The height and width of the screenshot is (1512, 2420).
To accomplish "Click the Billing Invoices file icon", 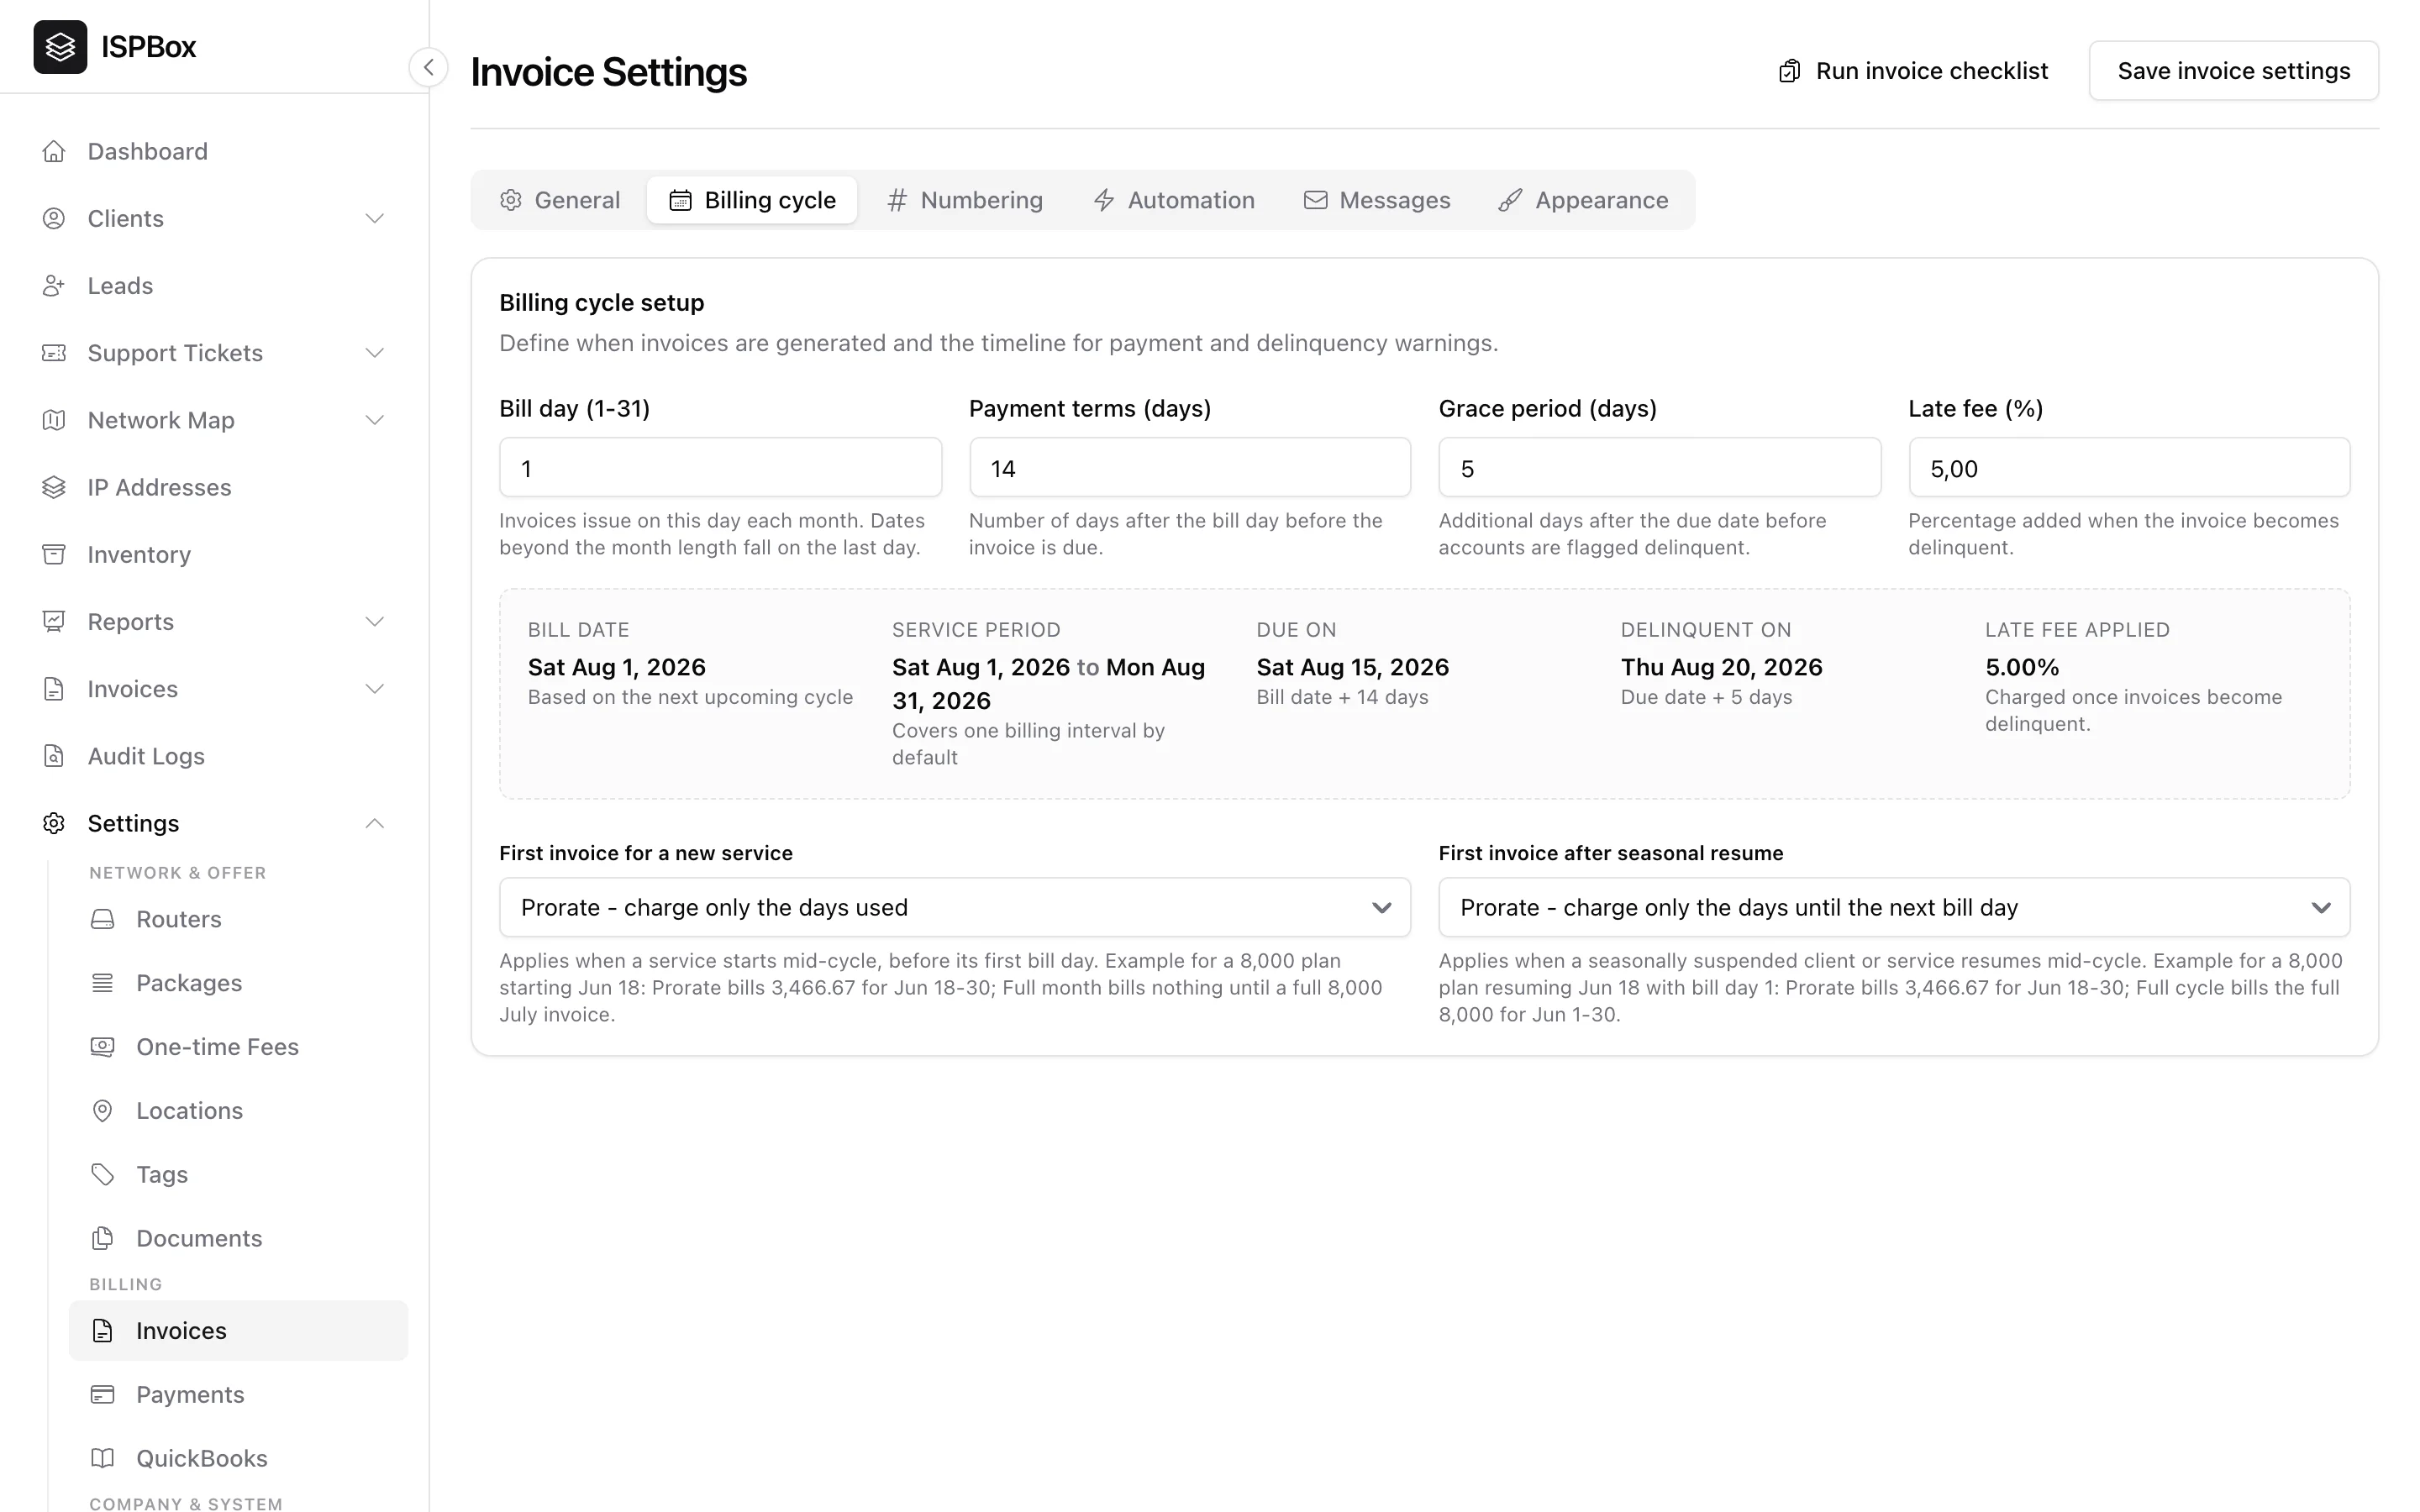I will 102,1330.
